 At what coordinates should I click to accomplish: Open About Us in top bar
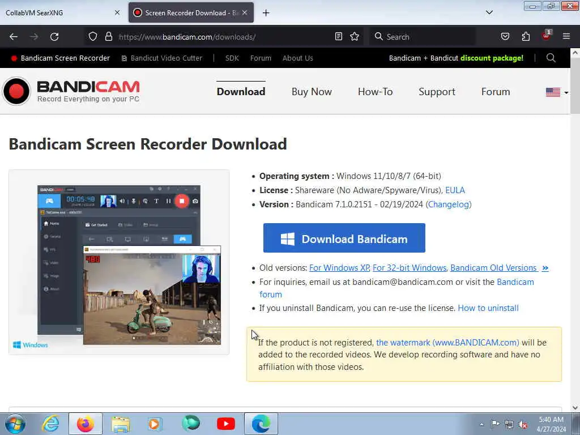click(x=298, y=58)
